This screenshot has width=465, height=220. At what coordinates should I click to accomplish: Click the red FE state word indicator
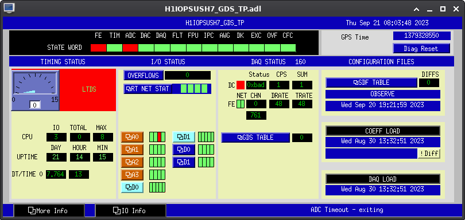tap(98, 48)
